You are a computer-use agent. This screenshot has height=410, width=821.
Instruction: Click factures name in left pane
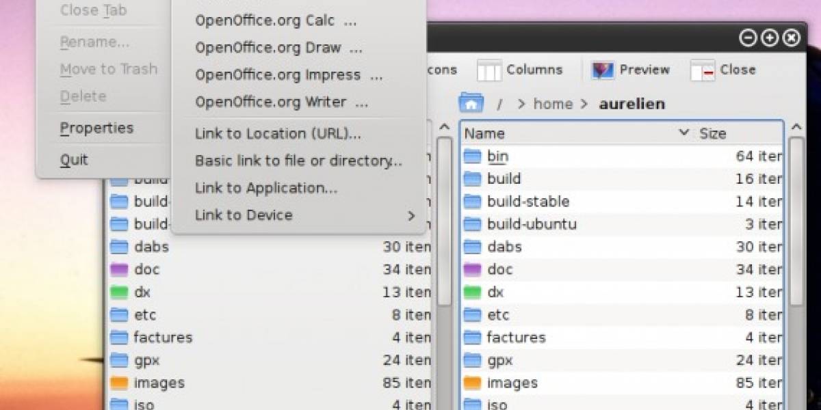pyautogui.click(x=163, y=337)
